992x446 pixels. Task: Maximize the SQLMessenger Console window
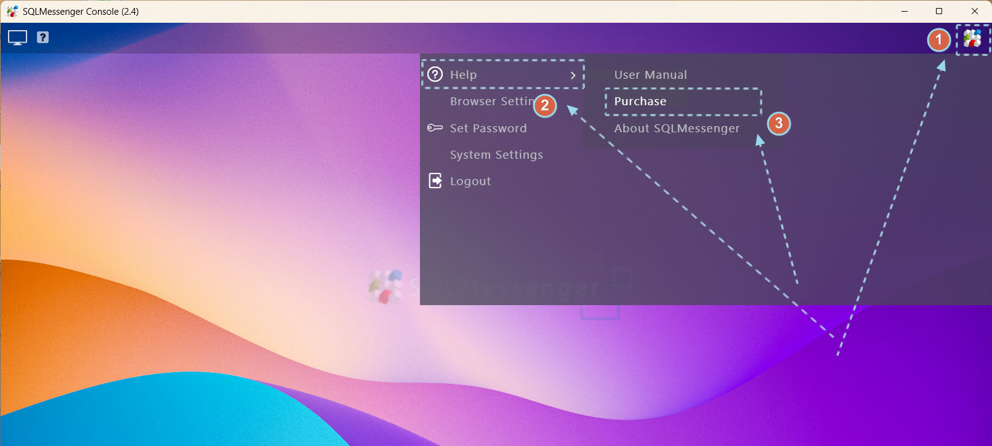pos(939,11)
